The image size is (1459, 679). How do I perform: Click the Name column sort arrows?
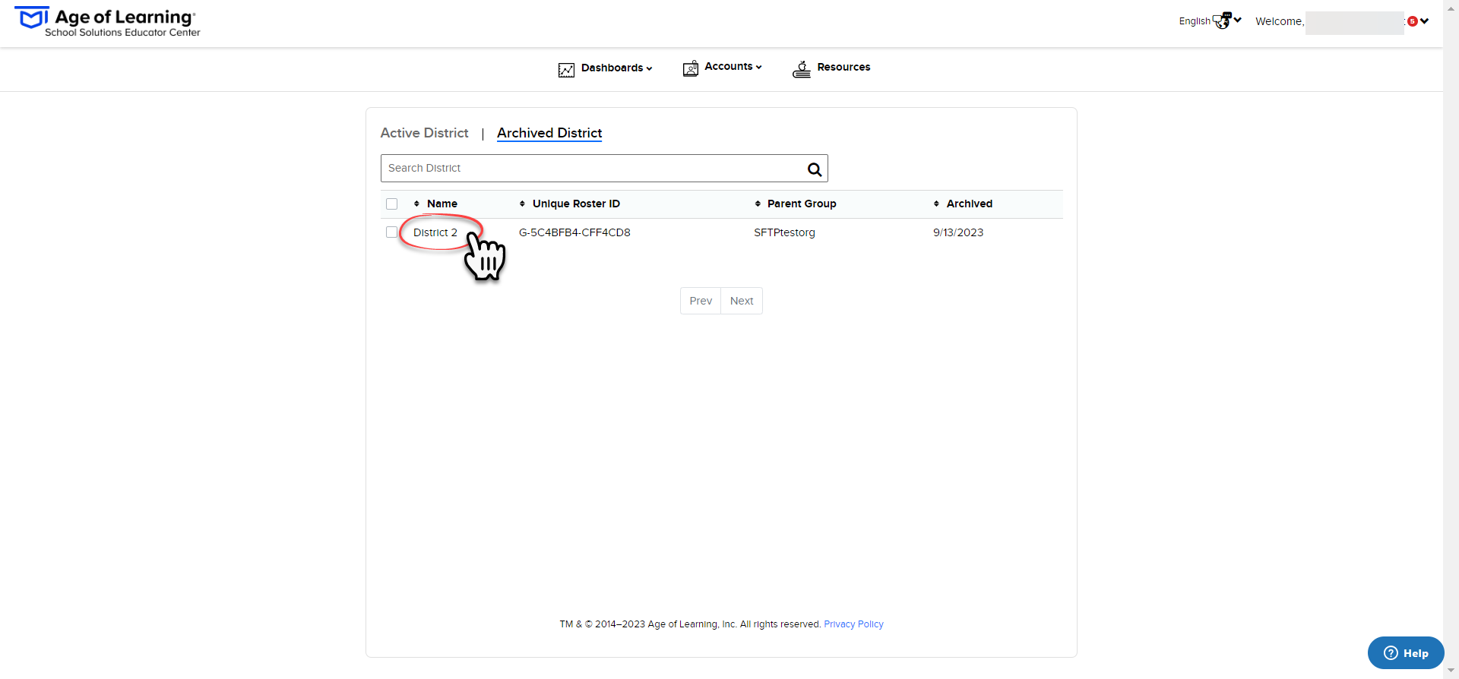(416, 204)
